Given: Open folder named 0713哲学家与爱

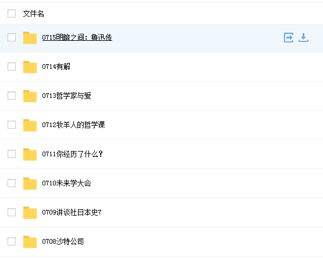Looking at the screenshot, I should pos(66,96).
